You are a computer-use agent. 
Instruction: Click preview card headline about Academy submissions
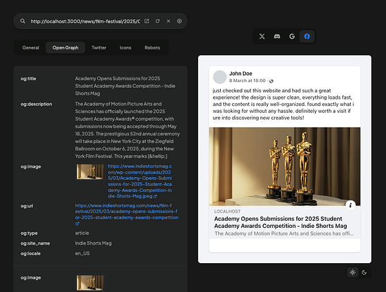[280, 222]
